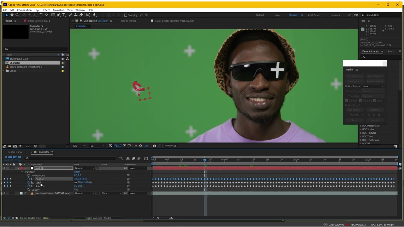Create a new folder in Project panel

(x=10, y=146)
